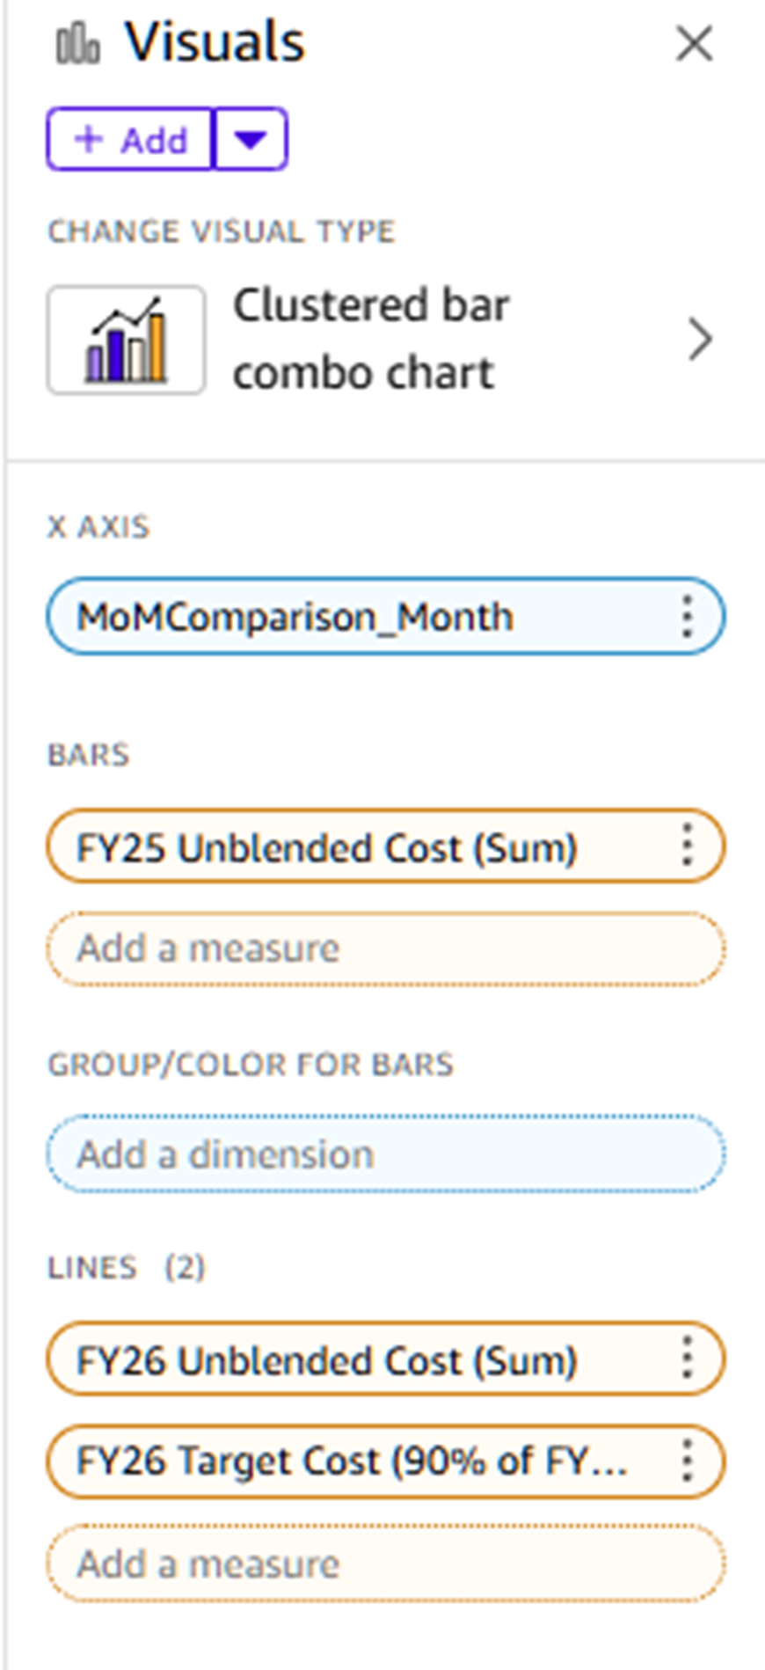Expand the visual type chevron arrow

point(700,340)
